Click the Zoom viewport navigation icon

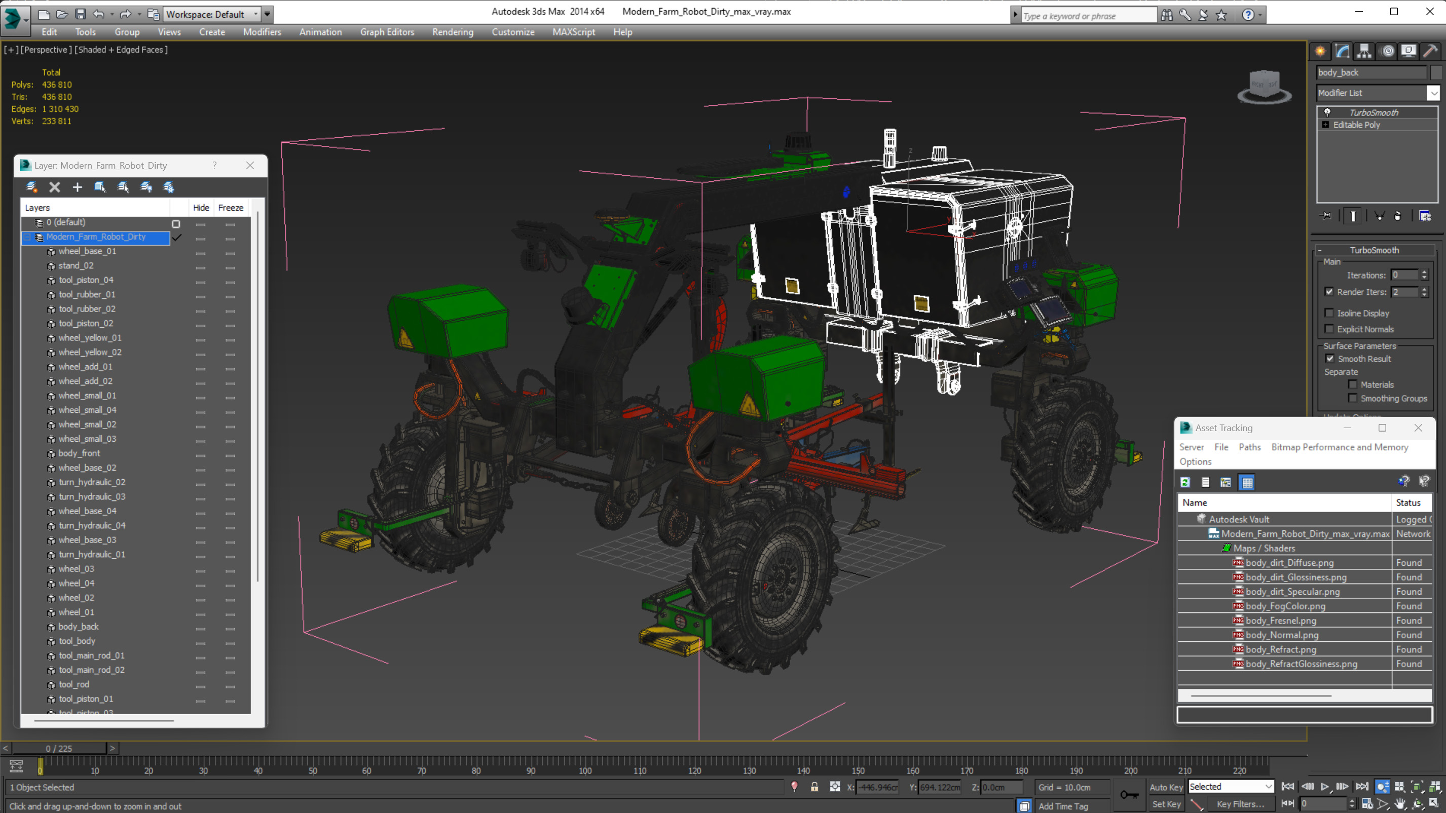click(1383, 787)
